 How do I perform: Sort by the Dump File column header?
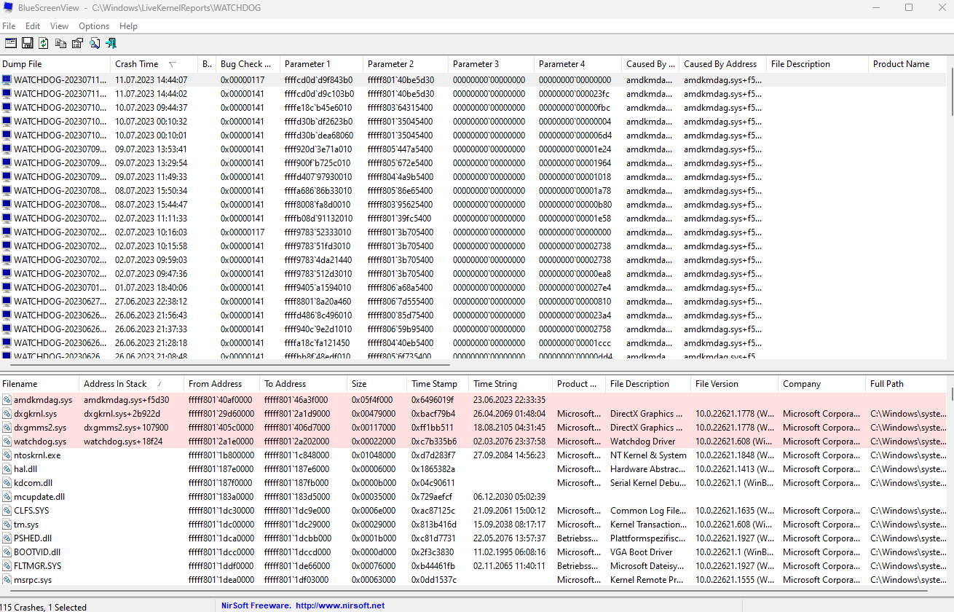[55, 64]
